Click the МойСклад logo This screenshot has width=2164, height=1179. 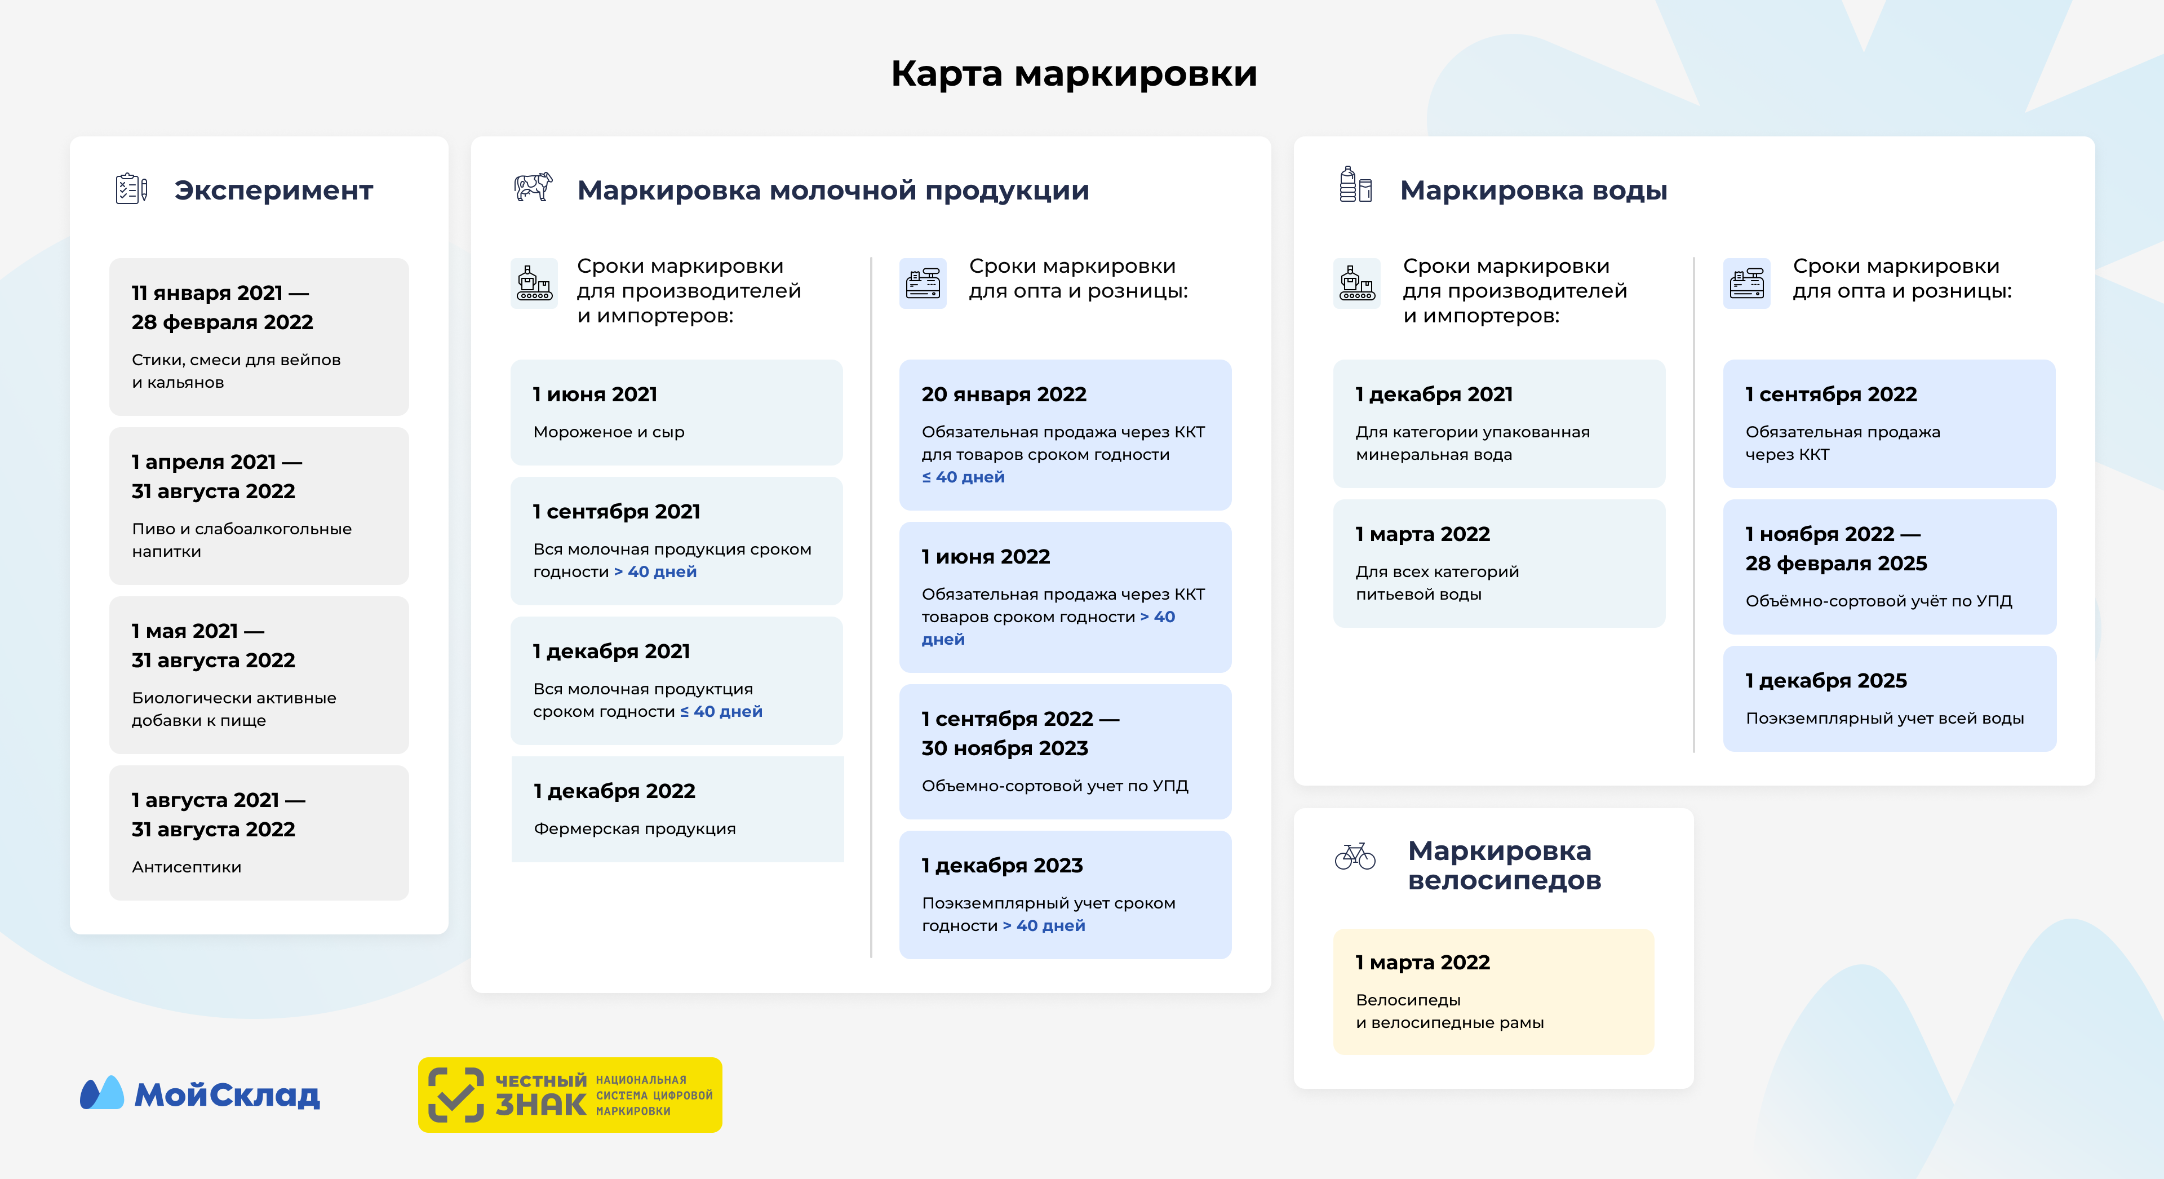point(200,1094)
